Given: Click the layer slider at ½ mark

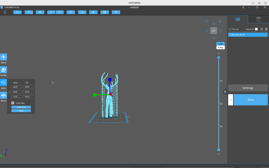Looking at the screenshot, I should (x=218, y=104).
